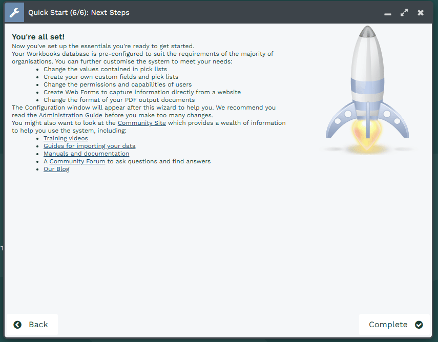
Task: Open Manuals and documentation link
Action: pyautogui.click(x=86, y=154)
